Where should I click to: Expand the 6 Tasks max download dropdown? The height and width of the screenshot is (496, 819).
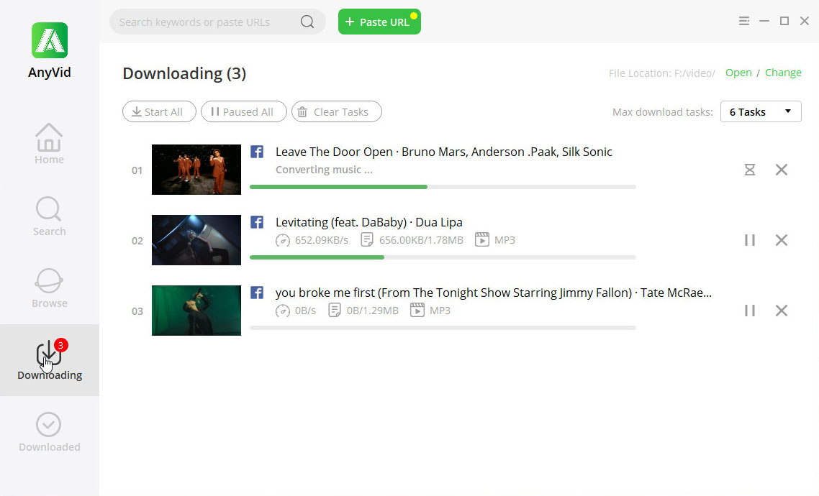coord(761,111)
